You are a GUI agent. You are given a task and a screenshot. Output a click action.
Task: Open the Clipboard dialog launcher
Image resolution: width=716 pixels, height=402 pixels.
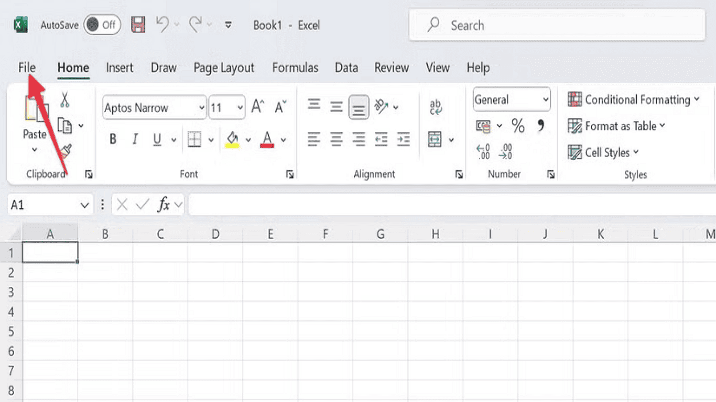89,174
